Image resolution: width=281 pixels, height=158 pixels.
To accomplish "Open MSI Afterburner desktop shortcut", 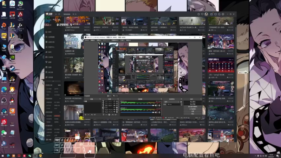I will (x=20, y=5).
